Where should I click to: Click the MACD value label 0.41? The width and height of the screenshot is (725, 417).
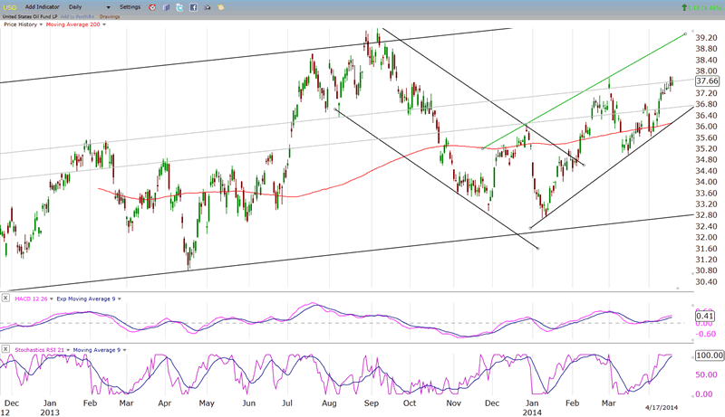pyautogui.click(x=705, y=316)
